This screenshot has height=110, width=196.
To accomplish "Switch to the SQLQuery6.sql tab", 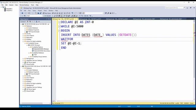I will [x=90, y=19].
